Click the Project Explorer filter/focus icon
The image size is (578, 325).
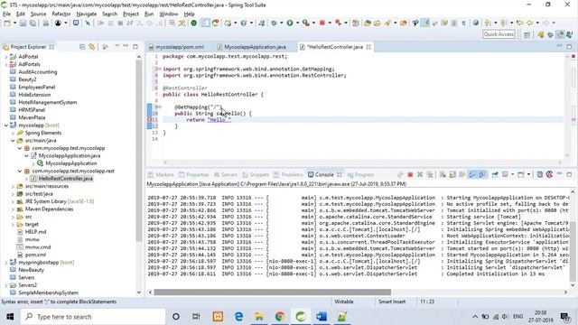106,47
